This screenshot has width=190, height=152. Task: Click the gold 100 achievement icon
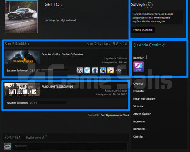pos(111,71)
